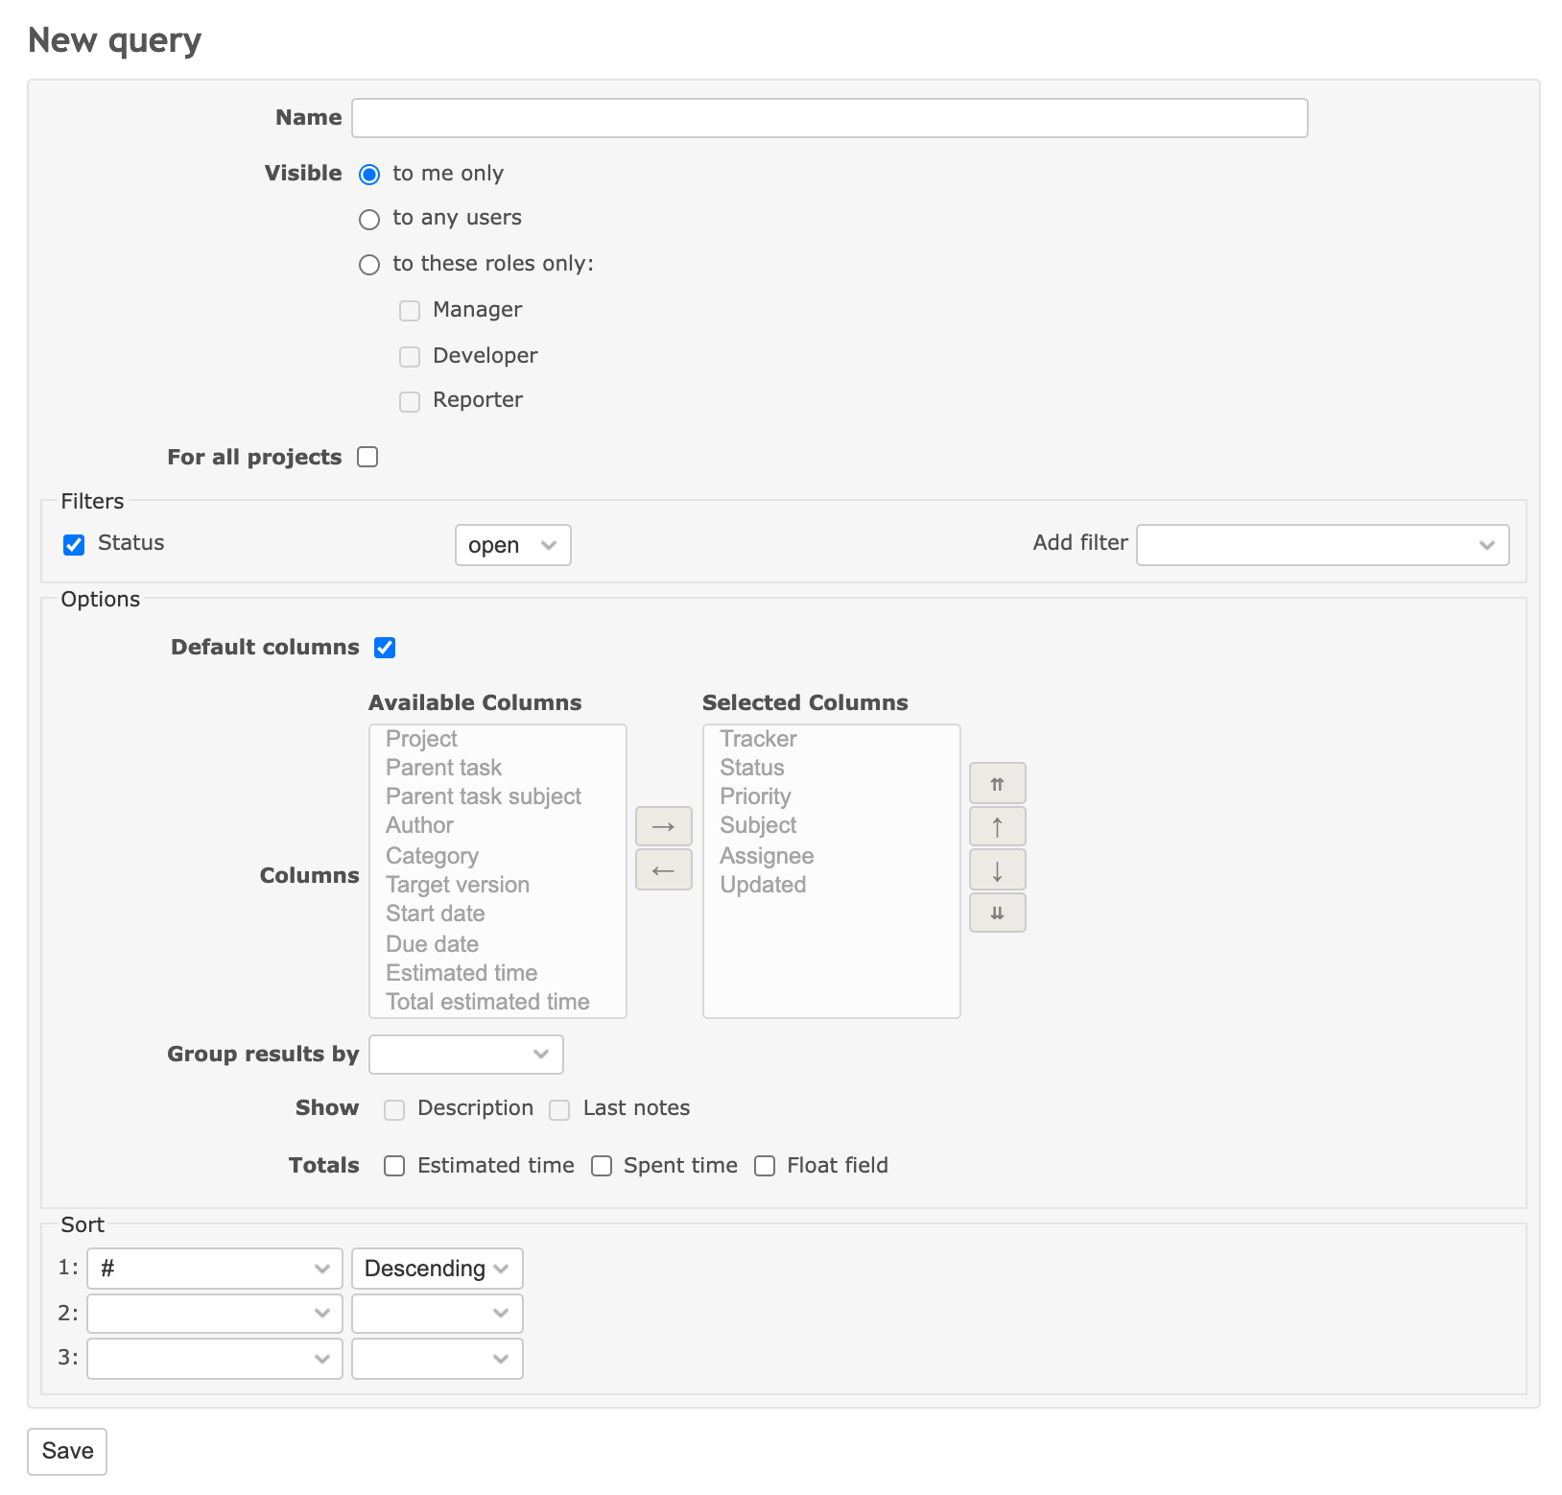Image resolution: width=1562 pixels, height=1495 pixels.
Task: Move selected column down one position
Action: pos(997,870)
